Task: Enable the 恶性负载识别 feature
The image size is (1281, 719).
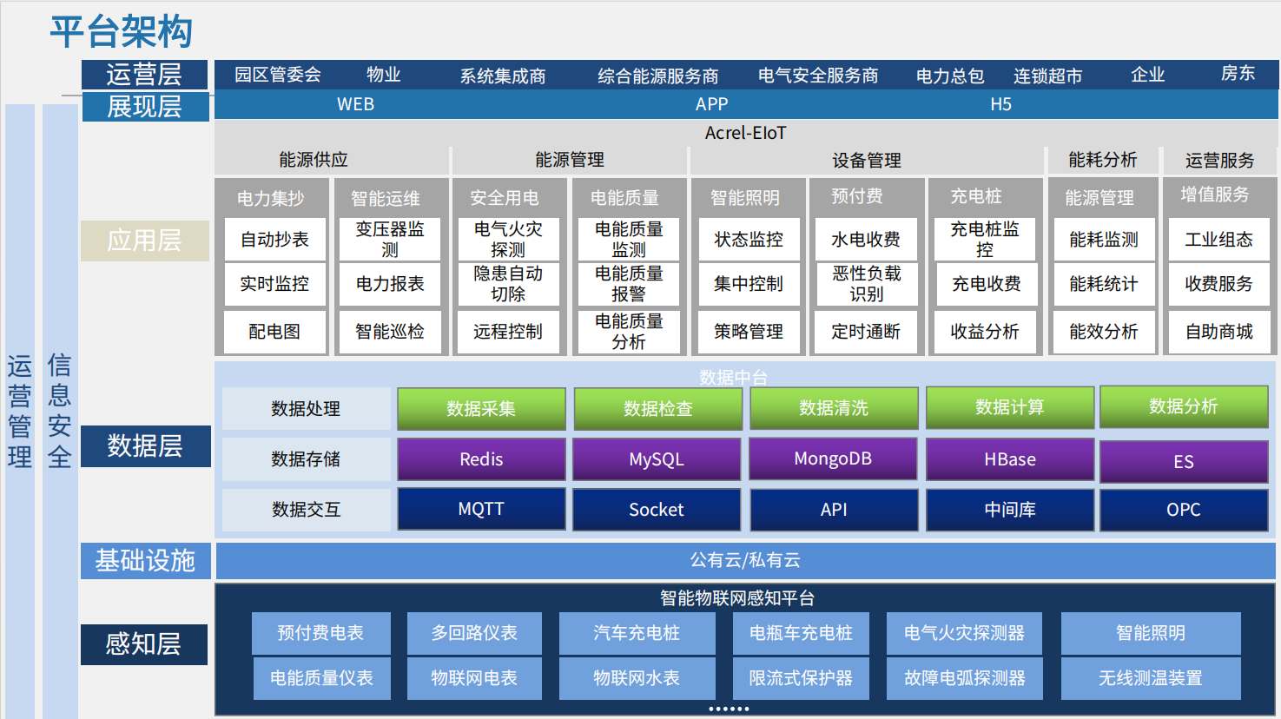Action: (865, 284)
